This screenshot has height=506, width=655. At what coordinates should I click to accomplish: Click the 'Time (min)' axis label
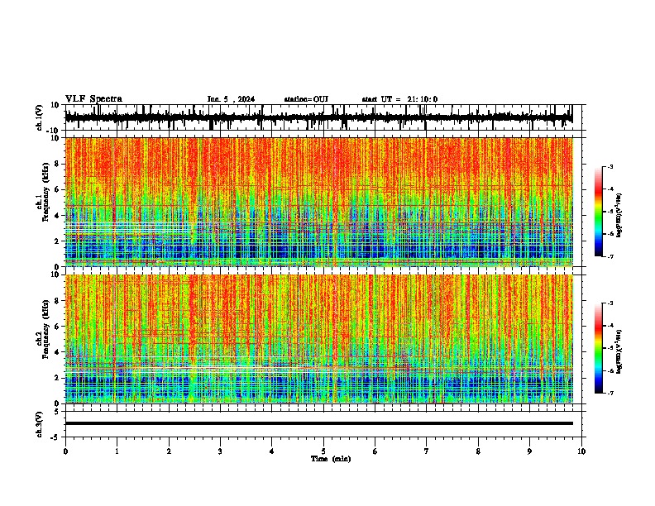(x=331, y=459)
